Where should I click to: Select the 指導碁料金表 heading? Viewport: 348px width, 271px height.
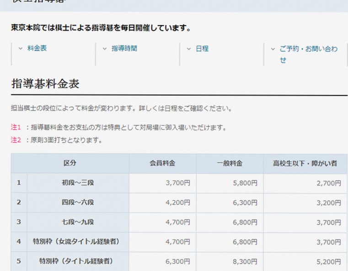(45, 84)
